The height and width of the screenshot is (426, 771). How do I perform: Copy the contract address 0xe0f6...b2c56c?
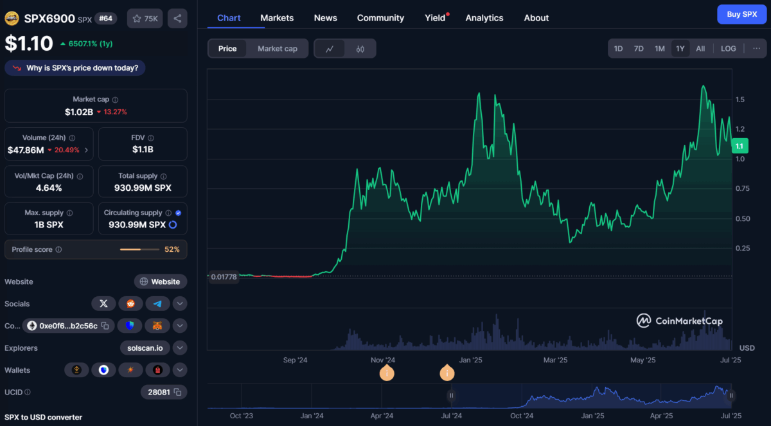(x=105, y=326)
